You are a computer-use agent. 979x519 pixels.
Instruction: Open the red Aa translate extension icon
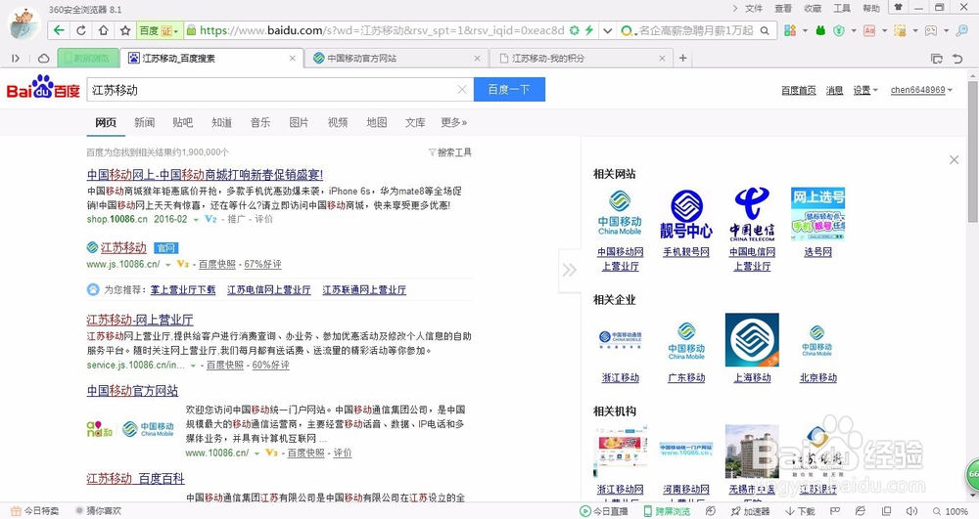pos(869,30)
